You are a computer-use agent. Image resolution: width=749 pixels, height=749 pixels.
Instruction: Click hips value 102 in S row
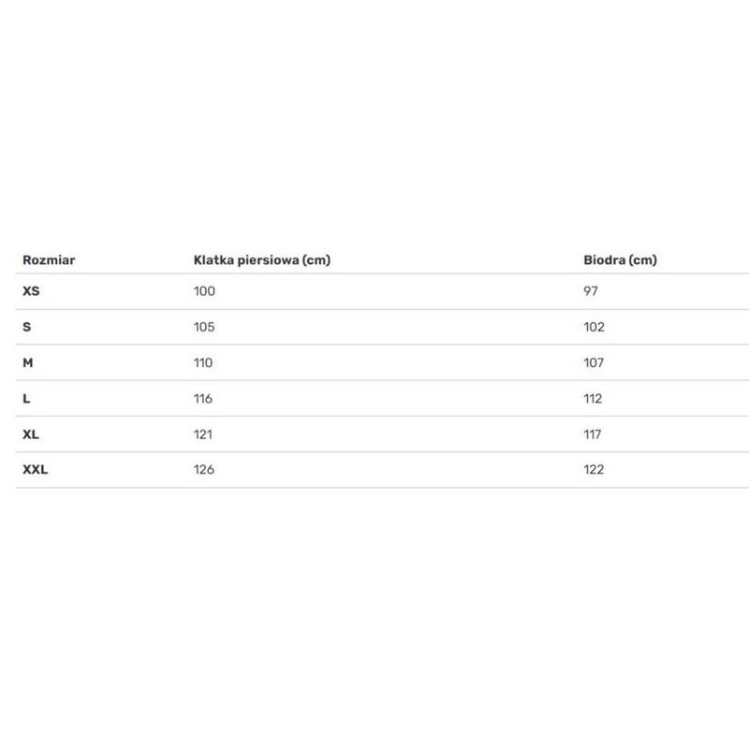[594, 327]
